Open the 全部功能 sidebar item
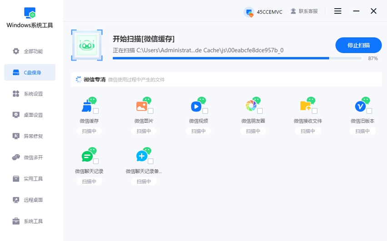The image size is (387, 241). (x=30, y=51)
